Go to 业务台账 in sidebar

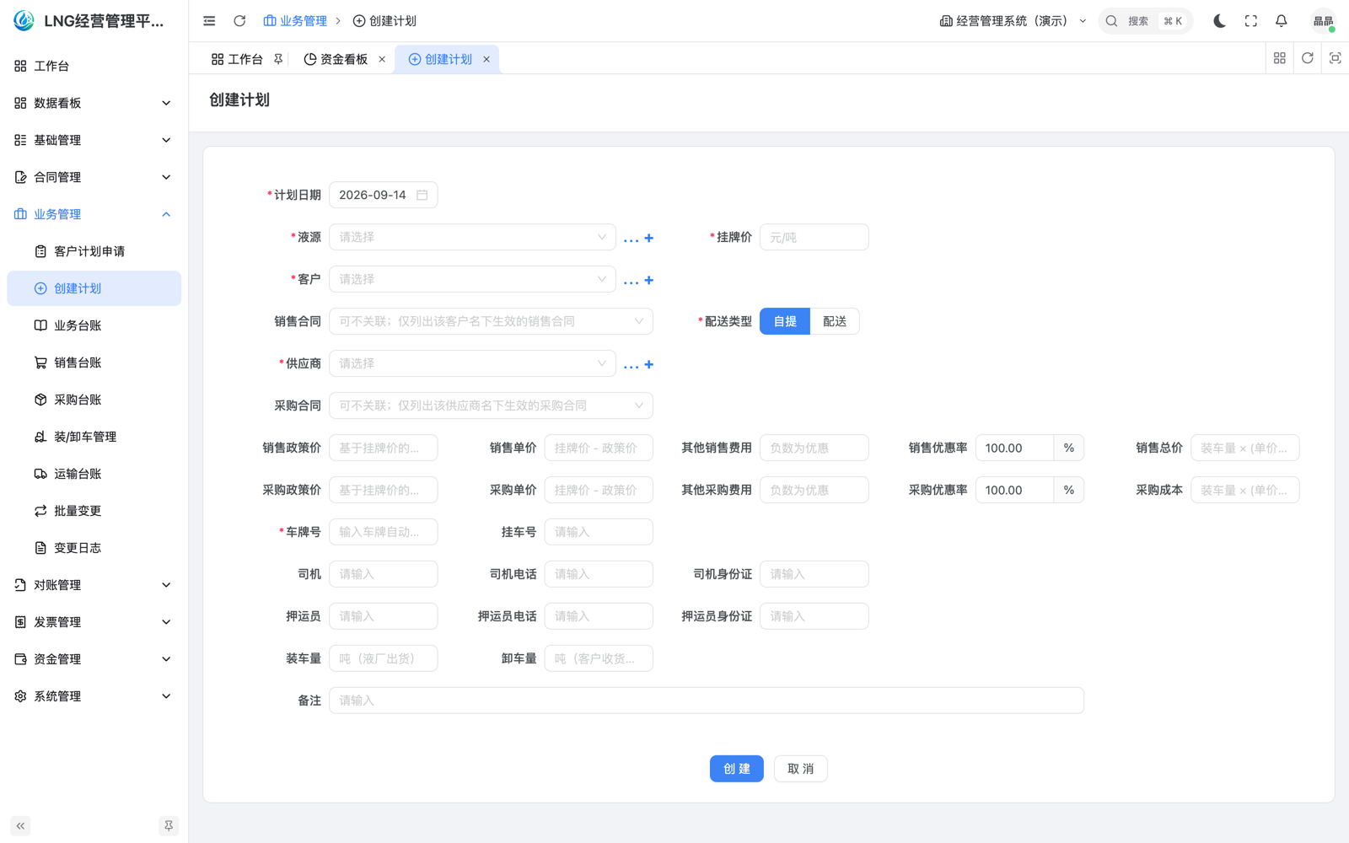[94, 325]
